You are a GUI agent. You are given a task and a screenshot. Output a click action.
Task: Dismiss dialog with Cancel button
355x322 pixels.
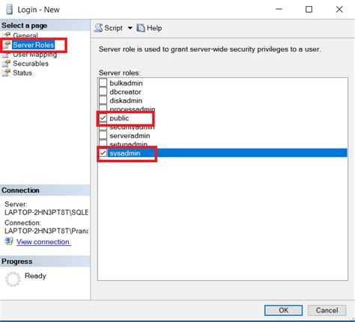click(x=327, y=310)
